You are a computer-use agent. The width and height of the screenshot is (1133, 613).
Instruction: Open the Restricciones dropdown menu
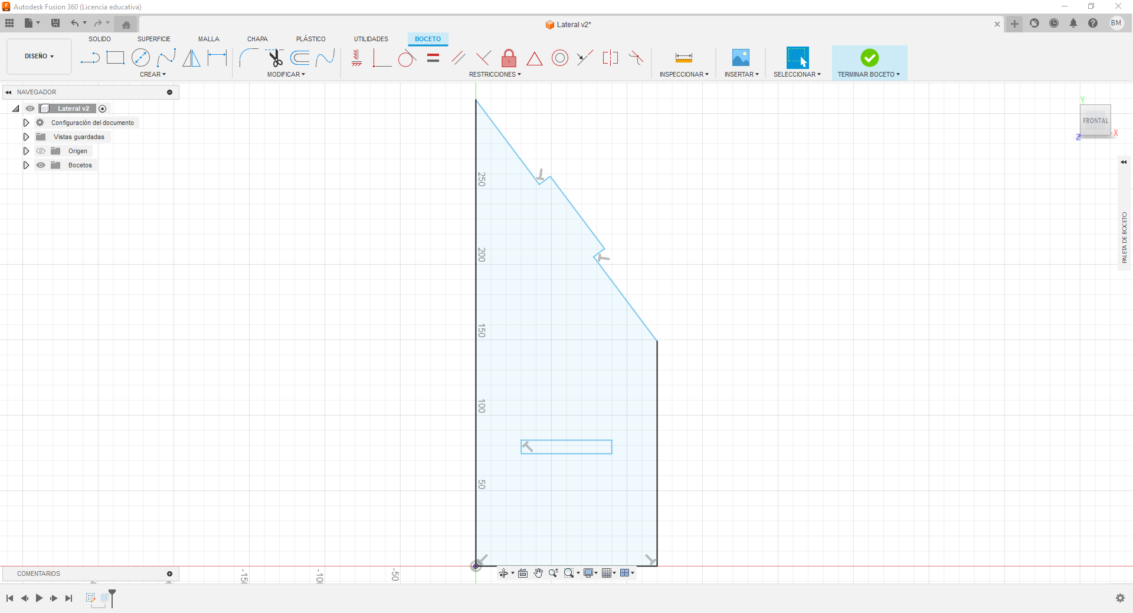(x=495, y=74)
